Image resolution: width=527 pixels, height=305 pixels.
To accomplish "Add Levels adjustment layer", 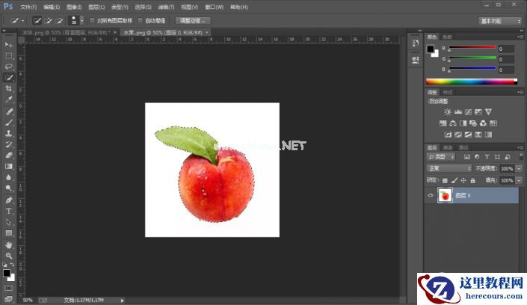I will pos(457,112).
